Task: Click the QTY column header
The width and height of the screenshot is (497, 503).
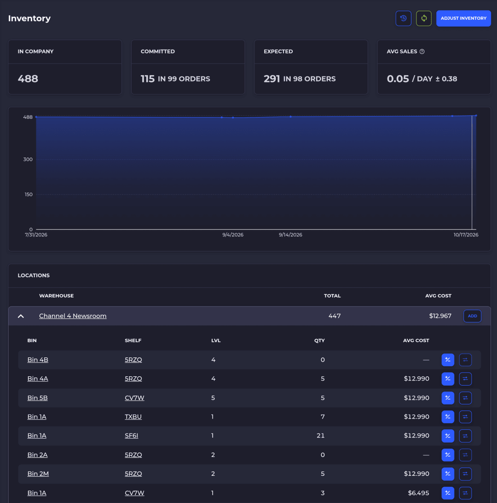Action: [319, 340]
